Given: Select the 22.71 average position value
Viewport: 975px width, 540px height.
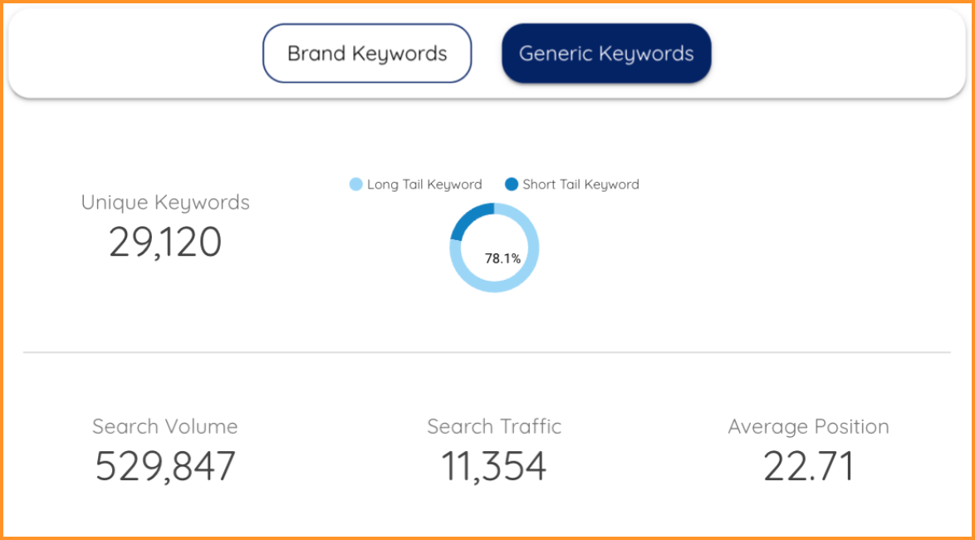Looking at the screenshot, I should point(808,467).
